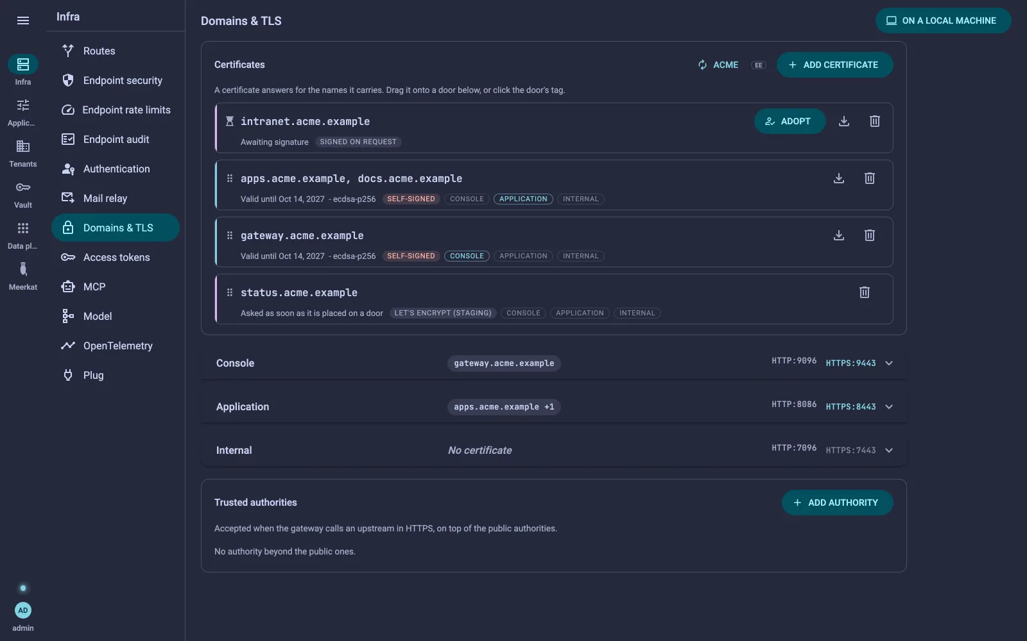
Task: Open the hamburger menu icon
Action: pos(23,21)
